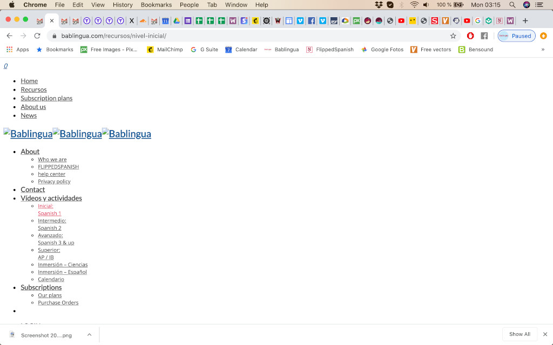Open the Purchase Orders link
Viewport: 553px width, 345px height.
58,303
